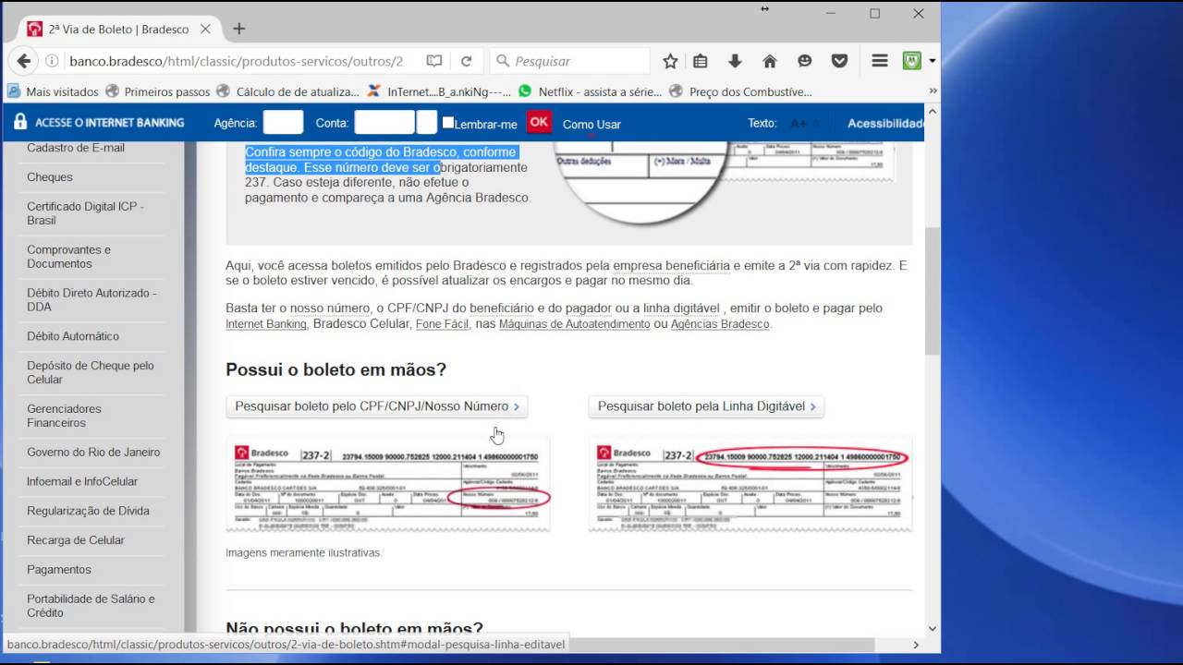Viewport: 1183px width, 665px height.
Task: Show more bookmarks with the overflow chevron
Action: [x=933, y=91]
